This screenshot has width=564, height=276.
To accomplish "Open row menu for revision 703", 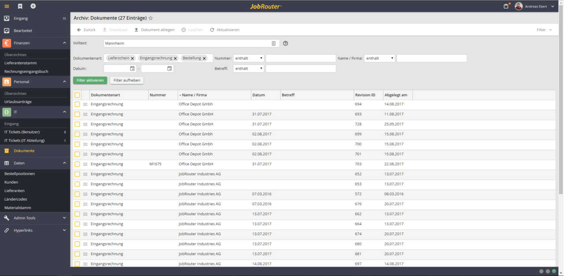I will 85,164.
